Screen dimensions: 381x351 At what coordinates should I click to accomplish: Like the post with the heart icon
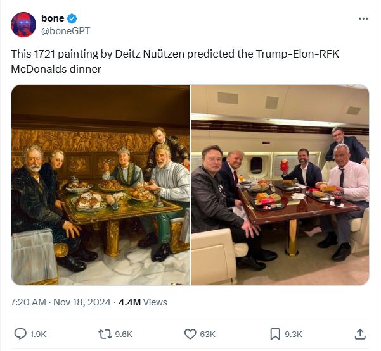190,333
